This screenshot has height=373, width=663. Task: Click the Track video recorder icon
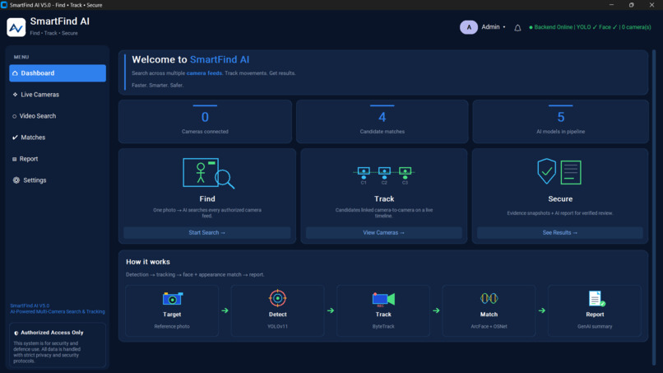tap(383, 299)
